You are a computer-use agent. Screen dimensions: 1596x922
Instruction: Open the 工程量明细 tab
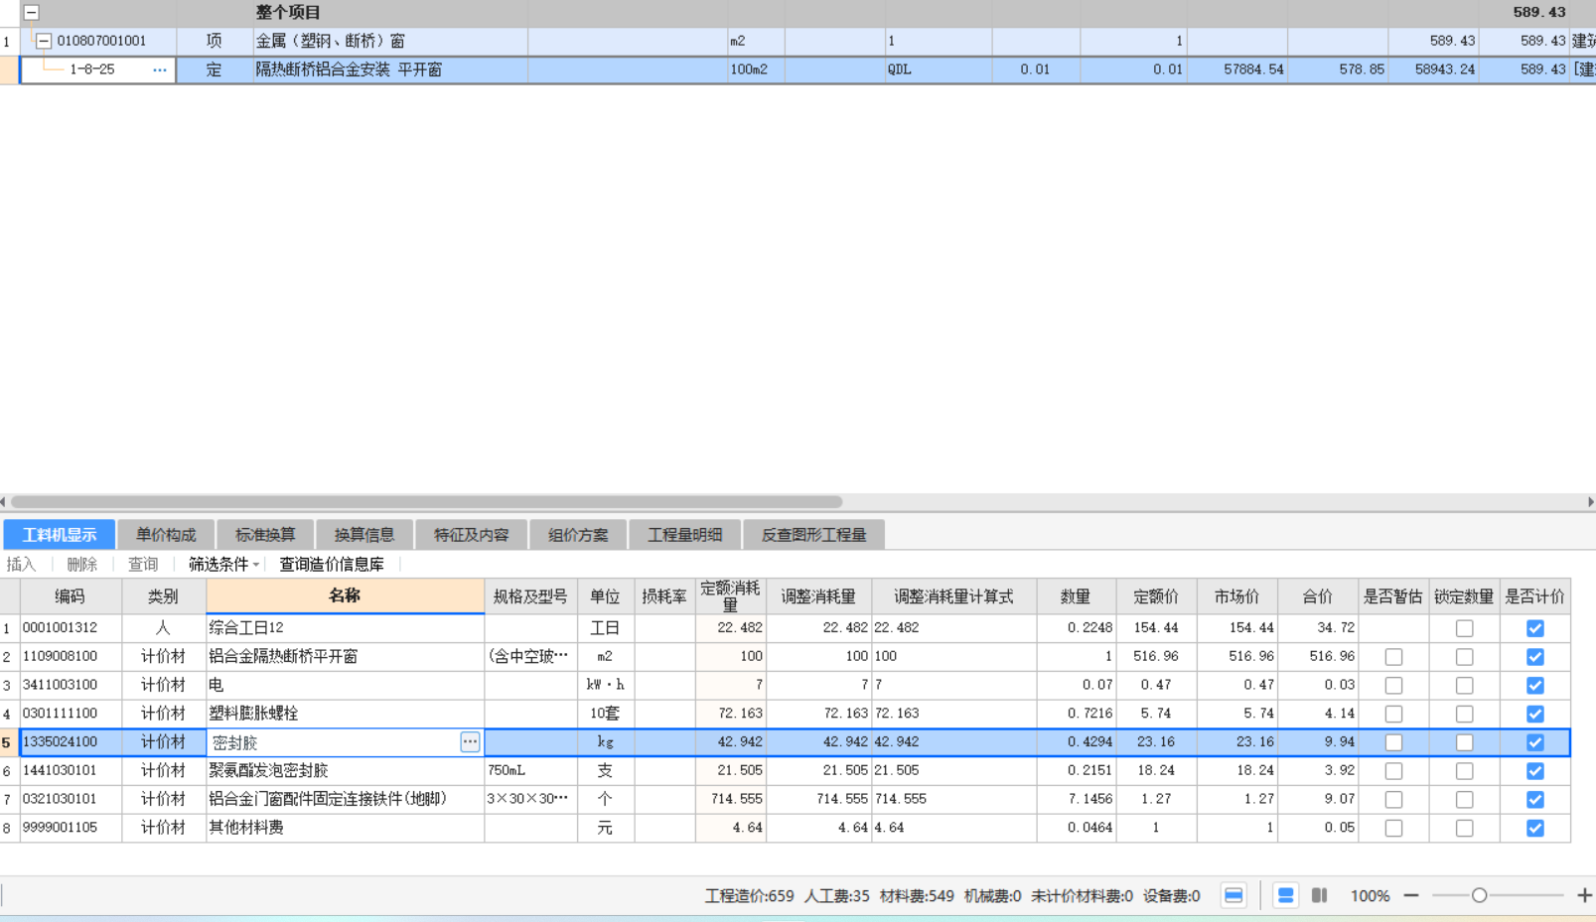(x=685, y=535)
